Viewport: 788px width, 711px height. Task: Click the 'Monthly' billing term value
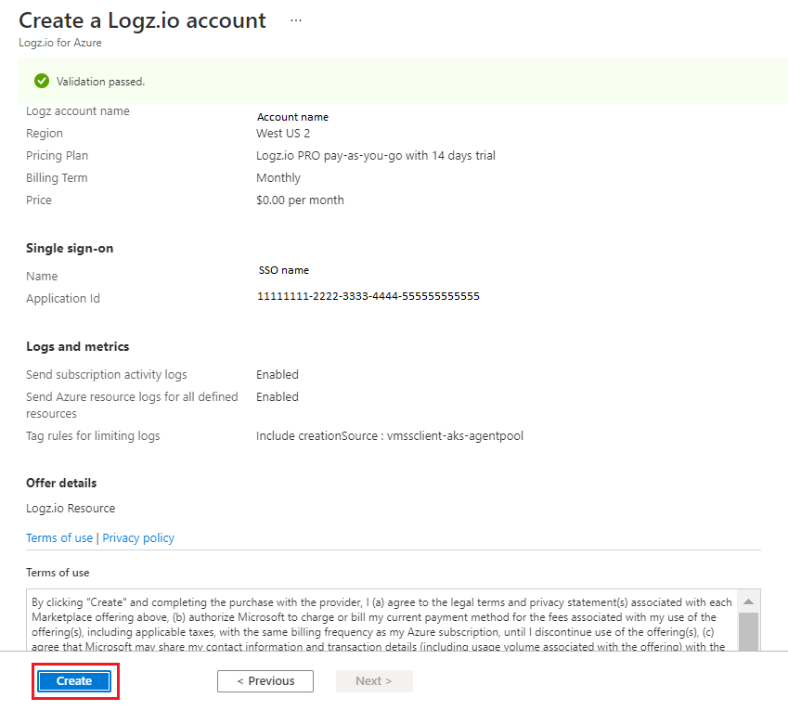click(278, 178)
